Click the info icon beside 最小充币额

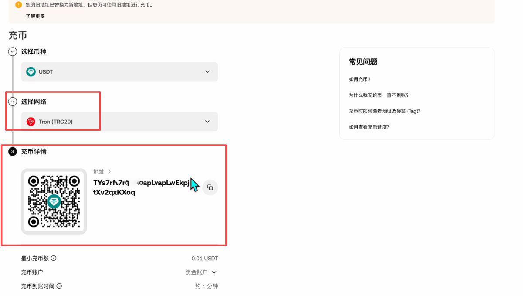(54, 258)
